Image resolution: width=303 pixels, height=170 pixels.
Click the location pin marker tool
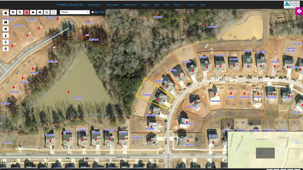[6, 42]
